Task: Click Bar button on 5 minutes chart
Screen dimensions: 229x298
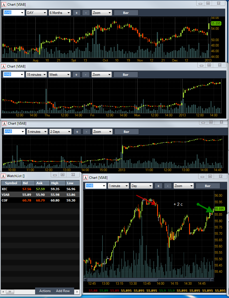Action: (127, 132)
